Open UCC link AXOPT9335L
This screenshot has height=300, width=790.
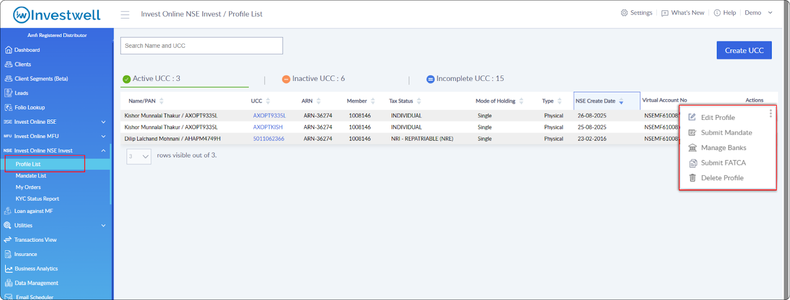pos(270,115)
